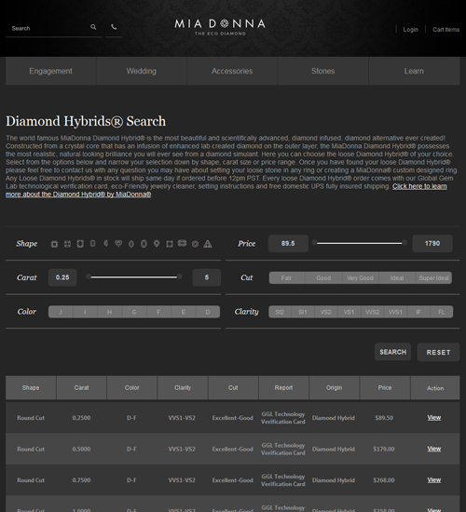Select the Princess square shape icon
This screenshot has width=466, height=512.
click(170, 244)
